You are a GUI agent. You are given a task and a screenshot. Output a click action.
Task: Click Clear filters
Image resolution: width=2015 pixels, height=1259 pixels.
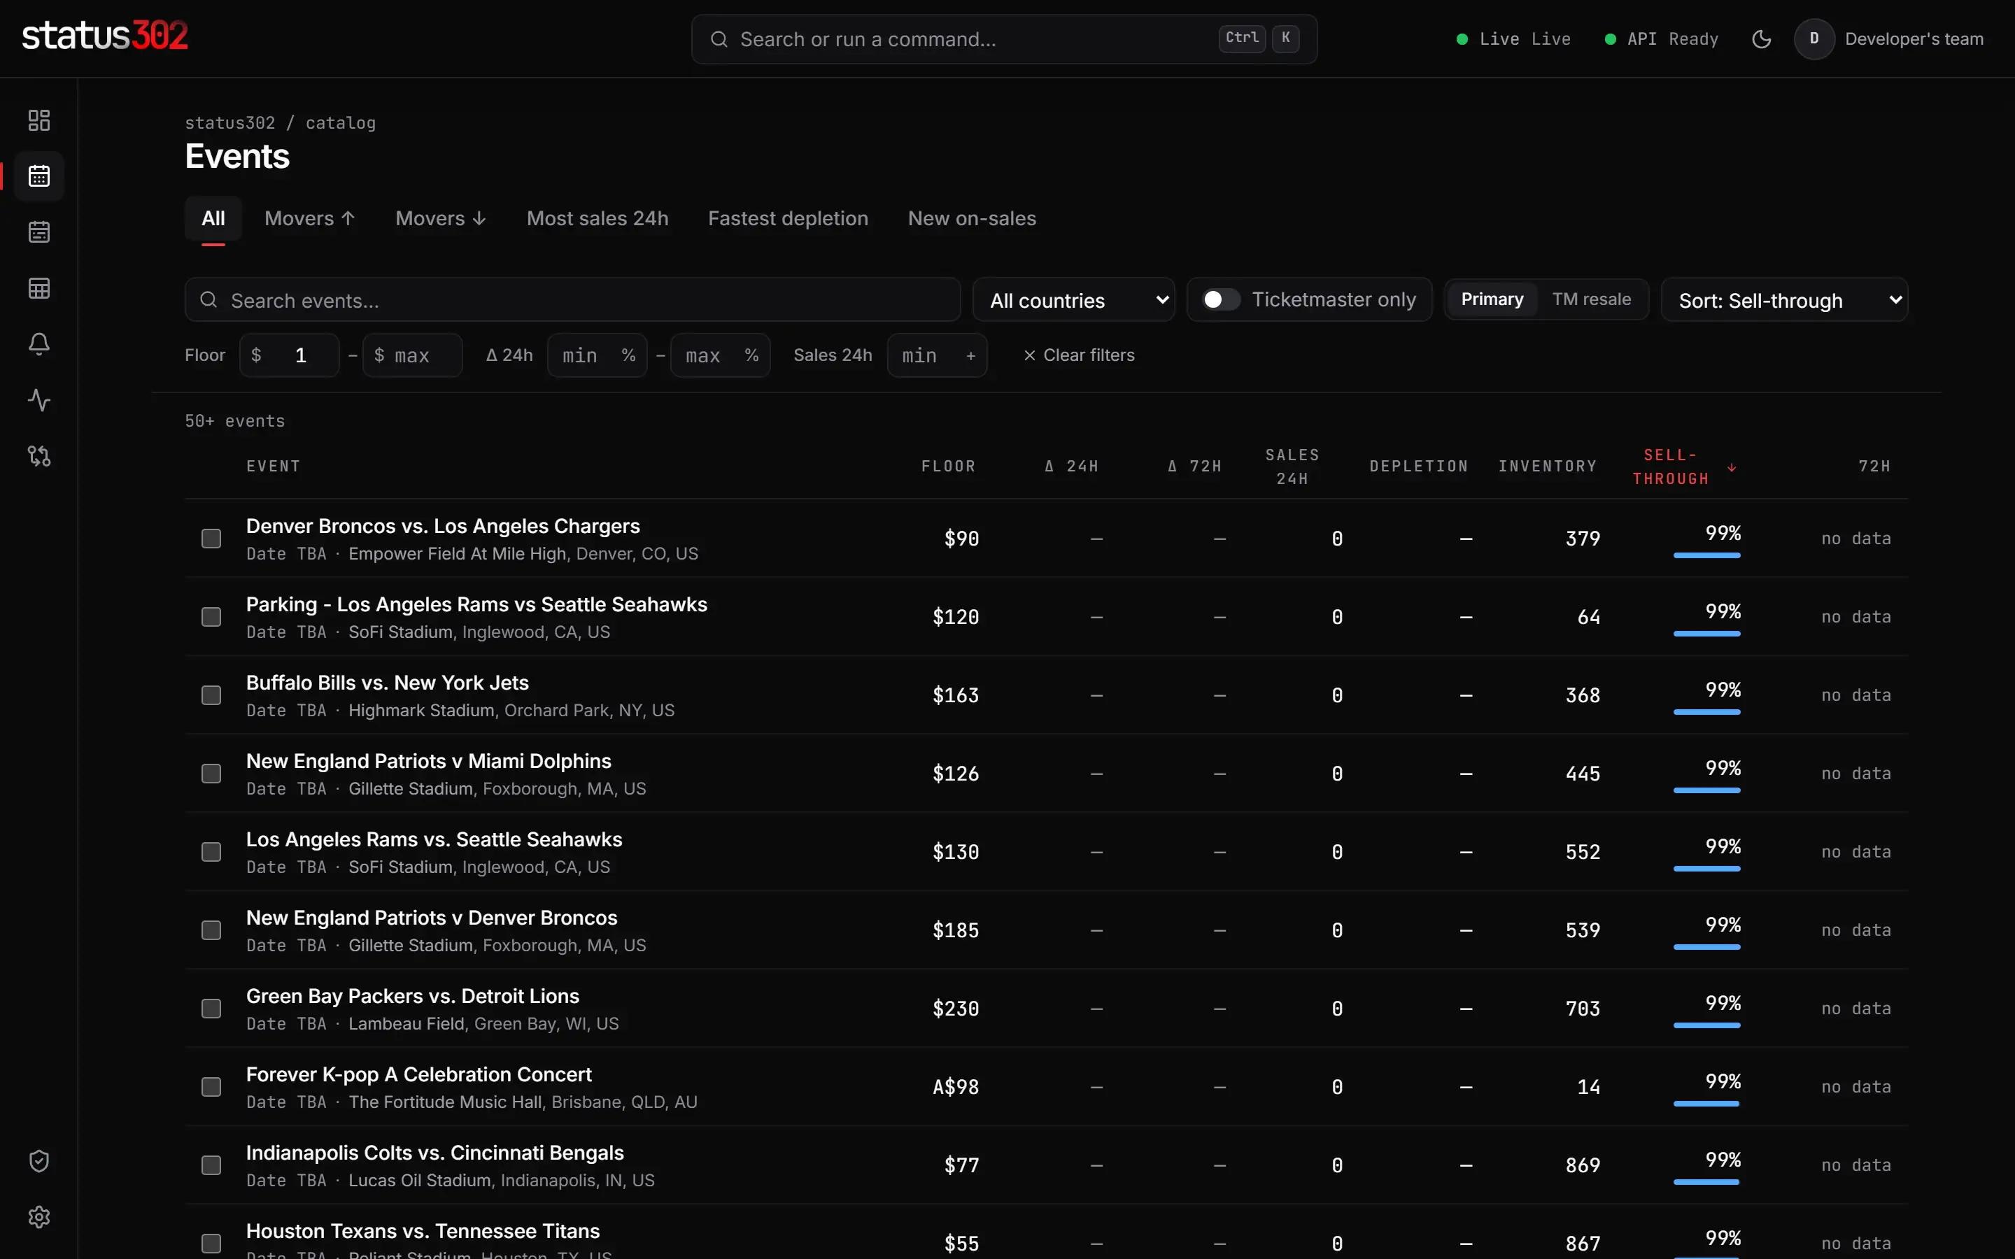(x=1078, y=355)
